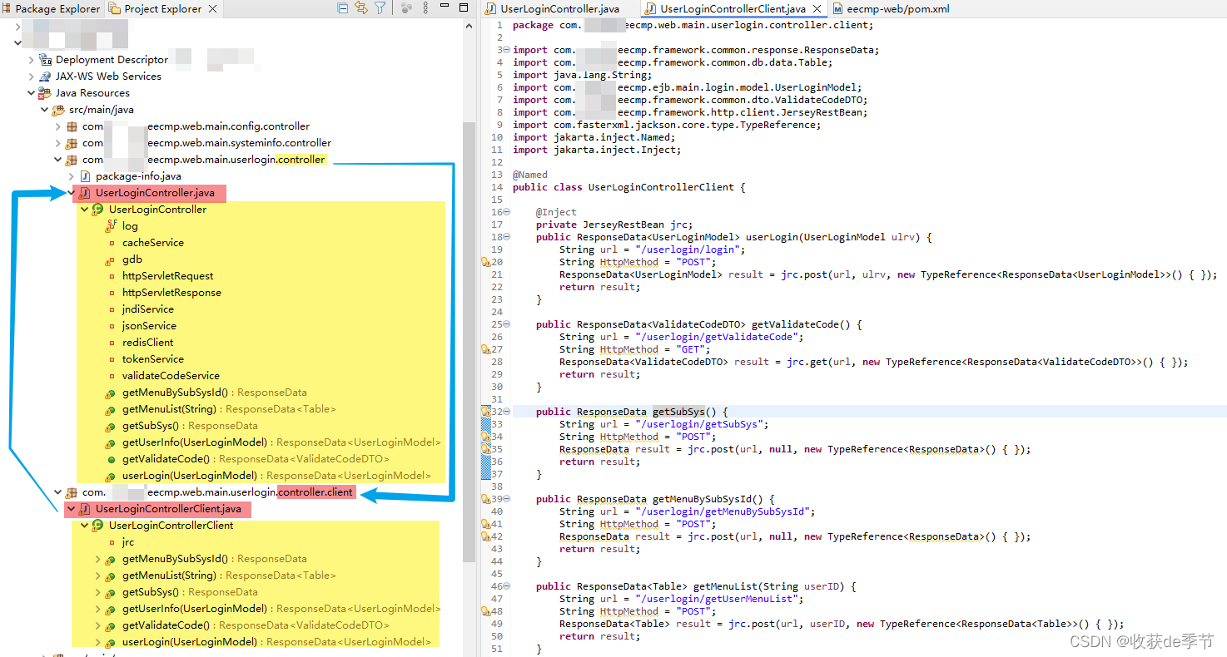
Task: Close the UserLoginControllerClient.java editor tab
Action: pos(817,9)
